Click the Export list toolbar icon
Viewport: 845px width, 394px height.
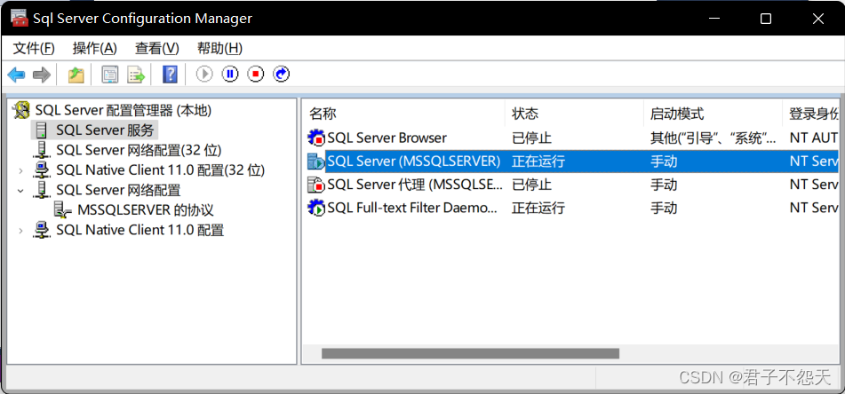coord(136,75)
